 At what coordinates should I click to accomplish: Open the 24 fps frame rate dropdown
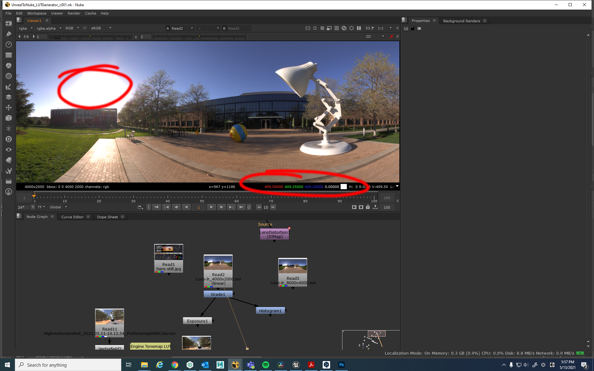tap(26, 207)
